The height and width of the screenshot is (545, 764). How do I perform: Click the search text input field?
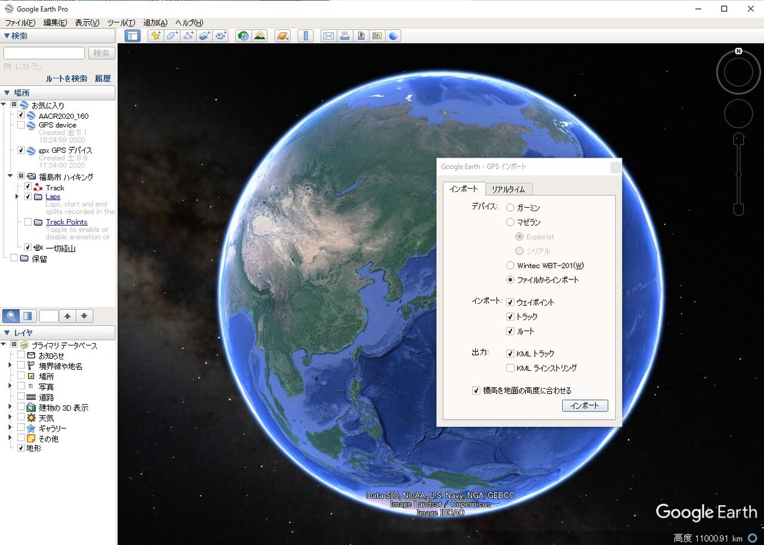[44, 53]
